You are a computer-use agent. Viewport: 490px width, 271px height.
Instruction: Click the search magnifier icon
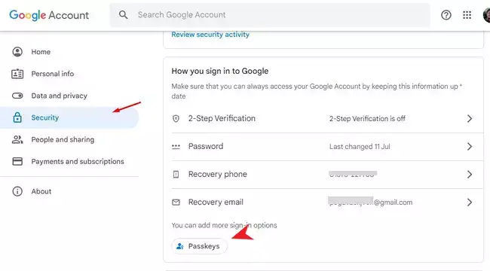click(124, 14)
